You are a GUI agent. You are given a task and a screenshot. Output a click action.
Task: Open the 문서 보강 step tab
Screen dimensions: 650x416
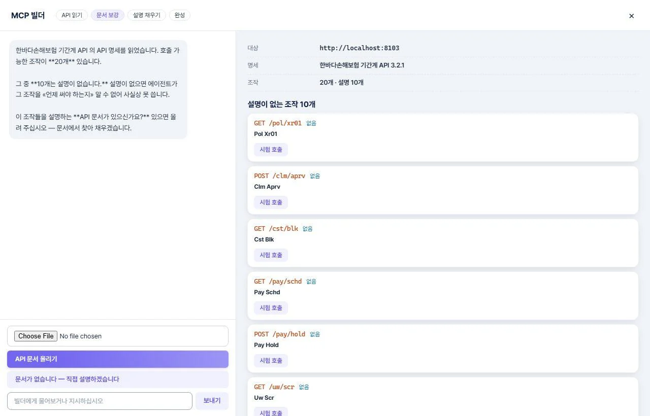(x=108, y=15)
